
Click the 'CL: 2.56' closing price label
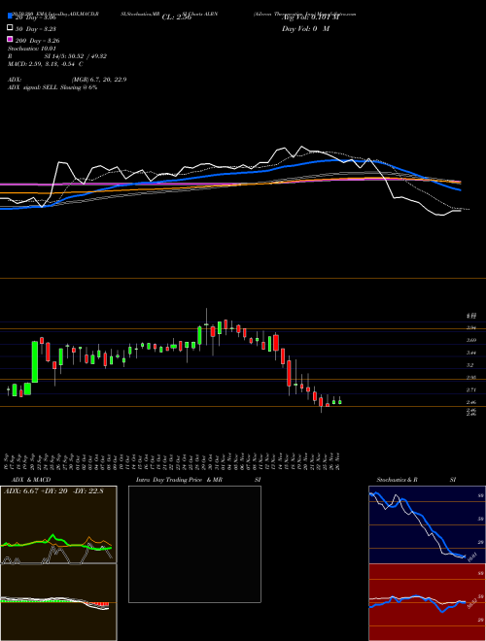tap(177, 17)
